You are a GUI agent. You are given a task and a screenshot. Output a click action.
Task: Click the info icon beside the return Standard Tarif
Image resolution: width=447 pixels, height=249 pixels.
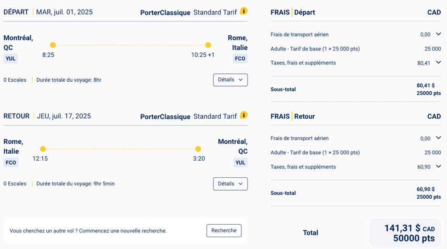[x=244, y=115]
